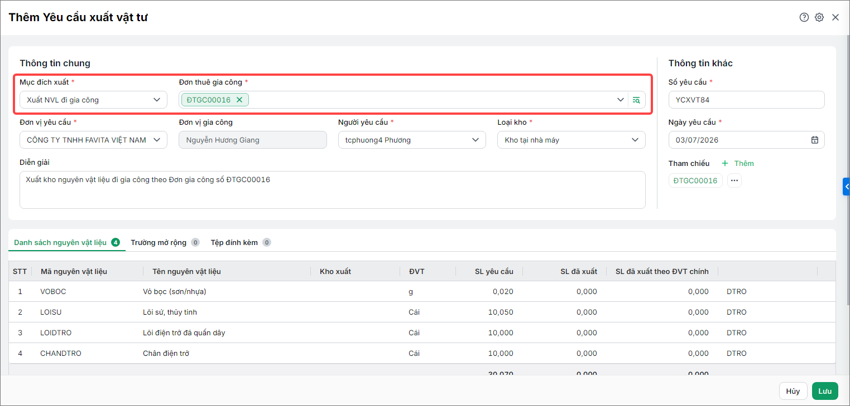
Task: Expand the Đơn thuê gia công dropdown arrow
Action: pyautogui.click(x=621, y=100)
